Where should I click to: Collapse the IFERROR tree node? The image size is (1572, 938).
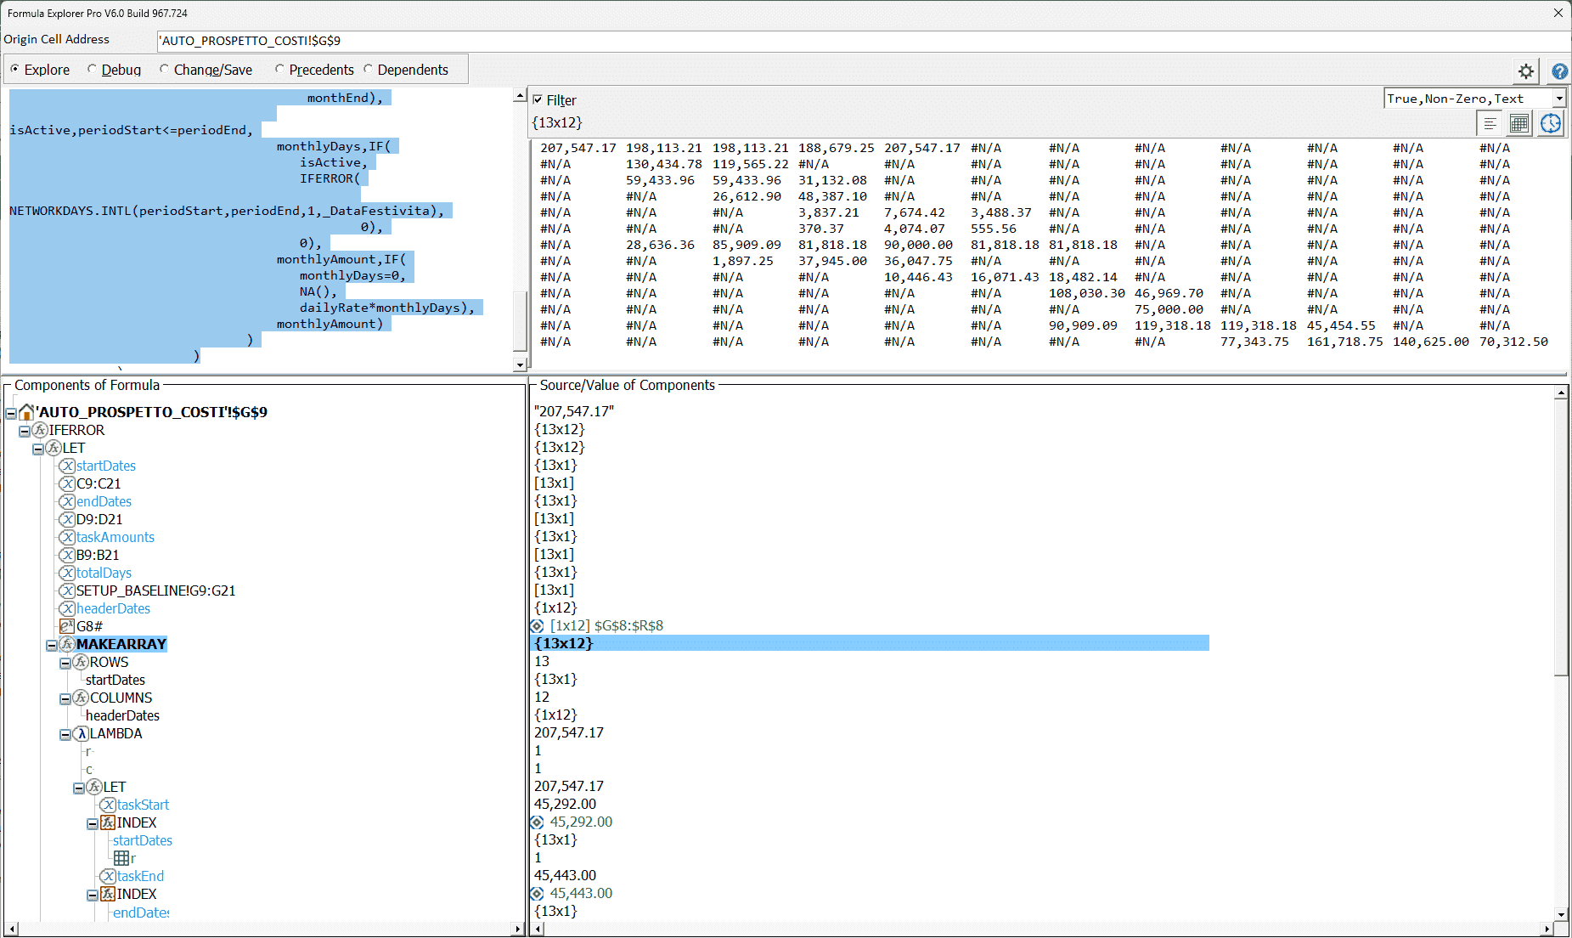coord(25,431)
